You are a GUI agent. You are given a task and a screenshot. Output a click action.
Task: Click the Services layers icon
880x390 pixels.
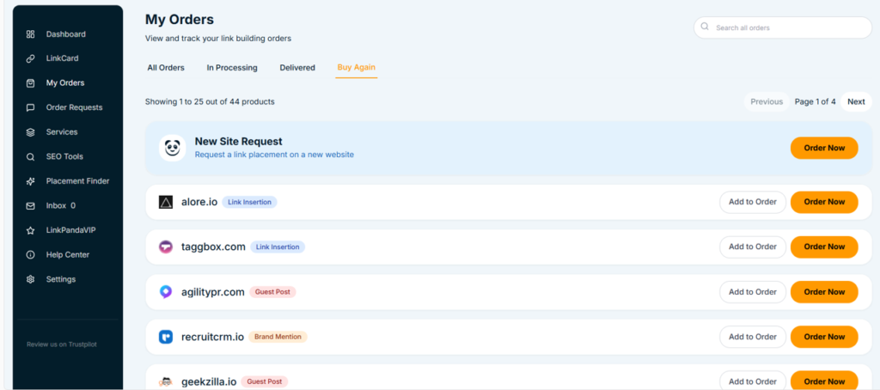coord(30,132)
